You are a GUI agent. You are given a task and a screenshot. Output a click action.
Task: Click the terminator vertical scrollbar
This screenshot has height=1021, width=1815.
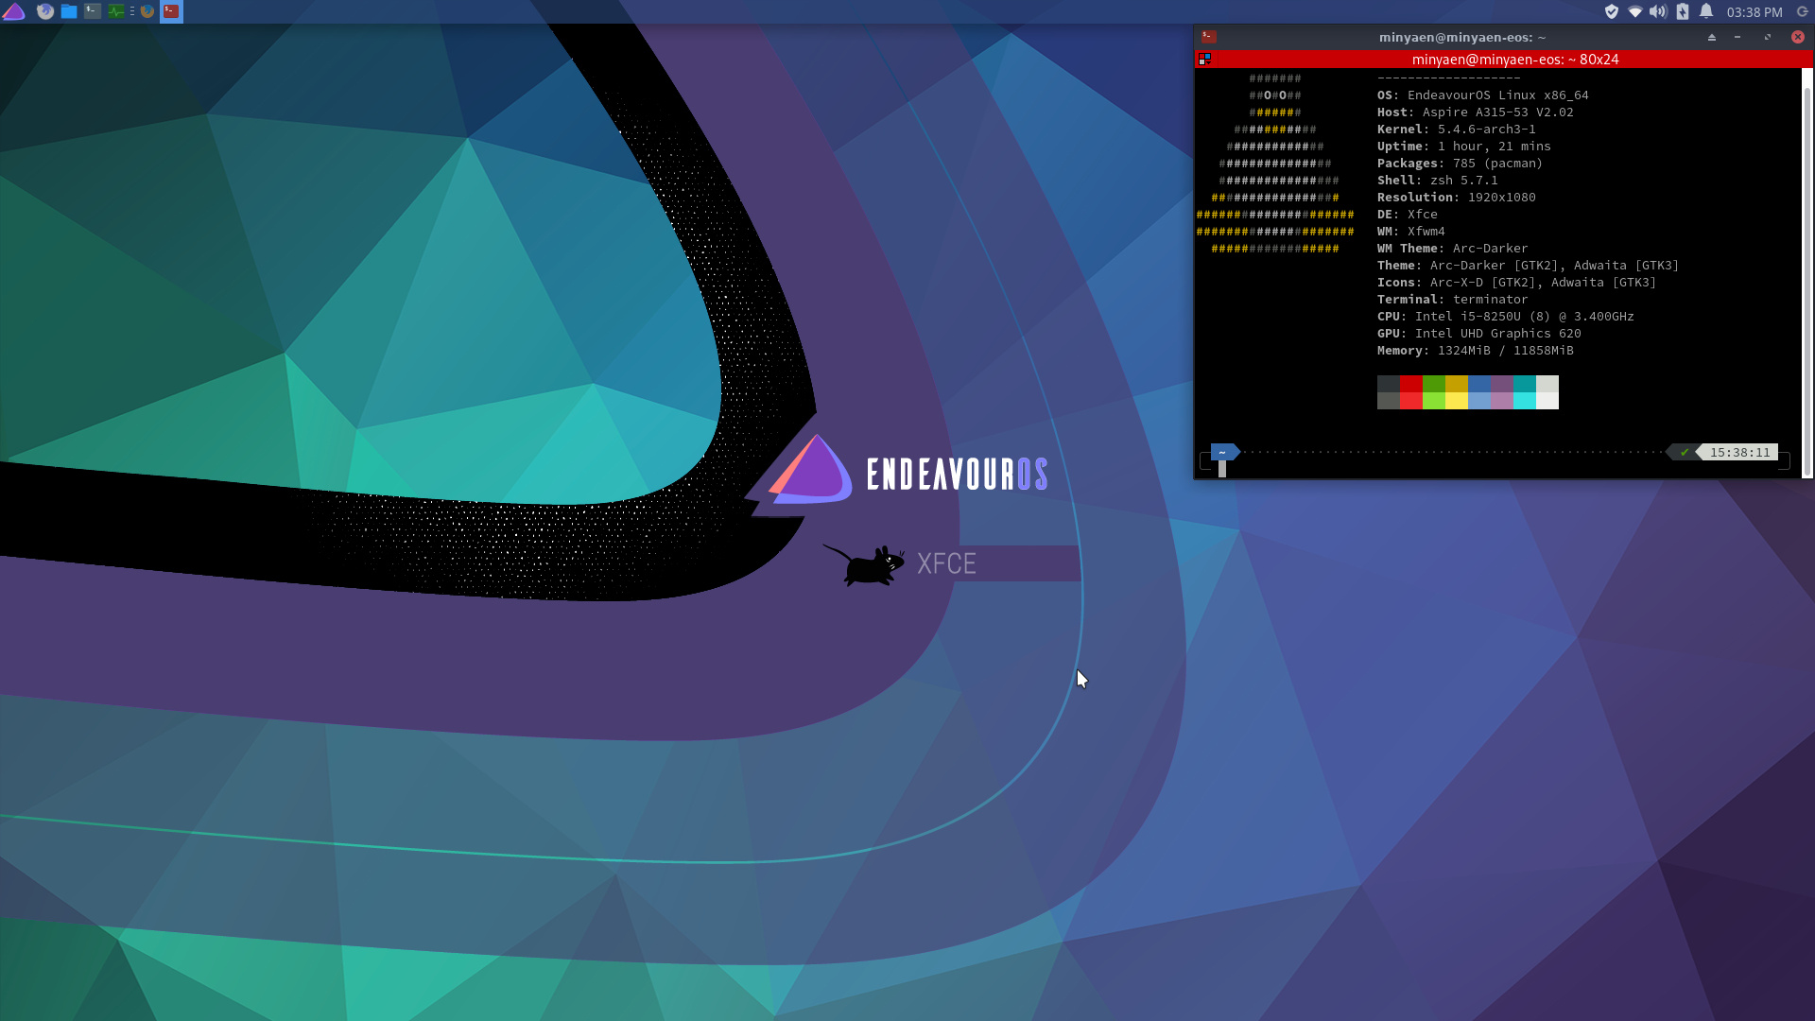click(1807, 281)
